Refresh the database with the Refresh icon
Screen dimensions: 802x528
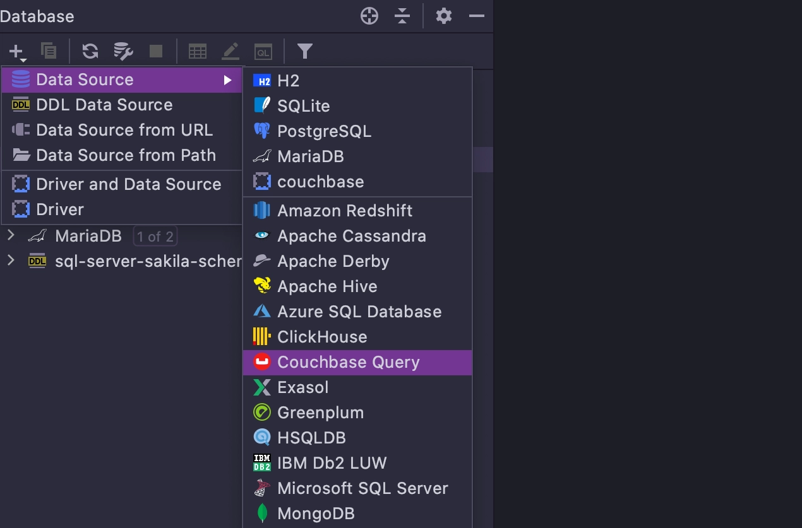click(90, 51)
